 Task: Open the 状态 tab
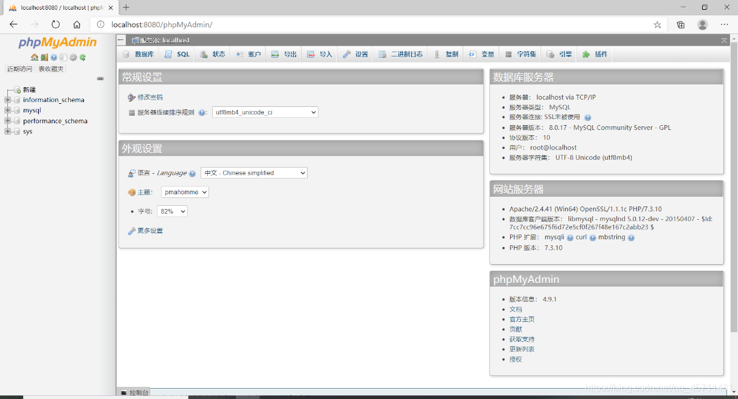tap(213, 54)
